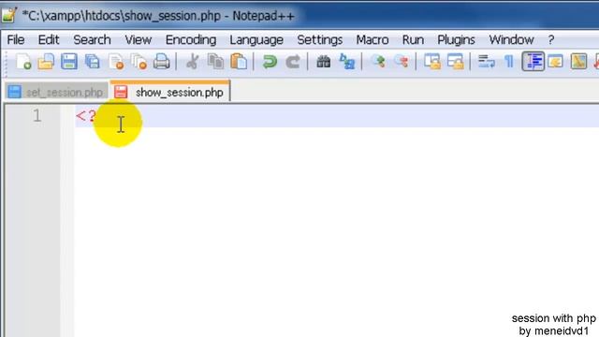
Task: Open the Plugins menu
Action: (456, 39)
